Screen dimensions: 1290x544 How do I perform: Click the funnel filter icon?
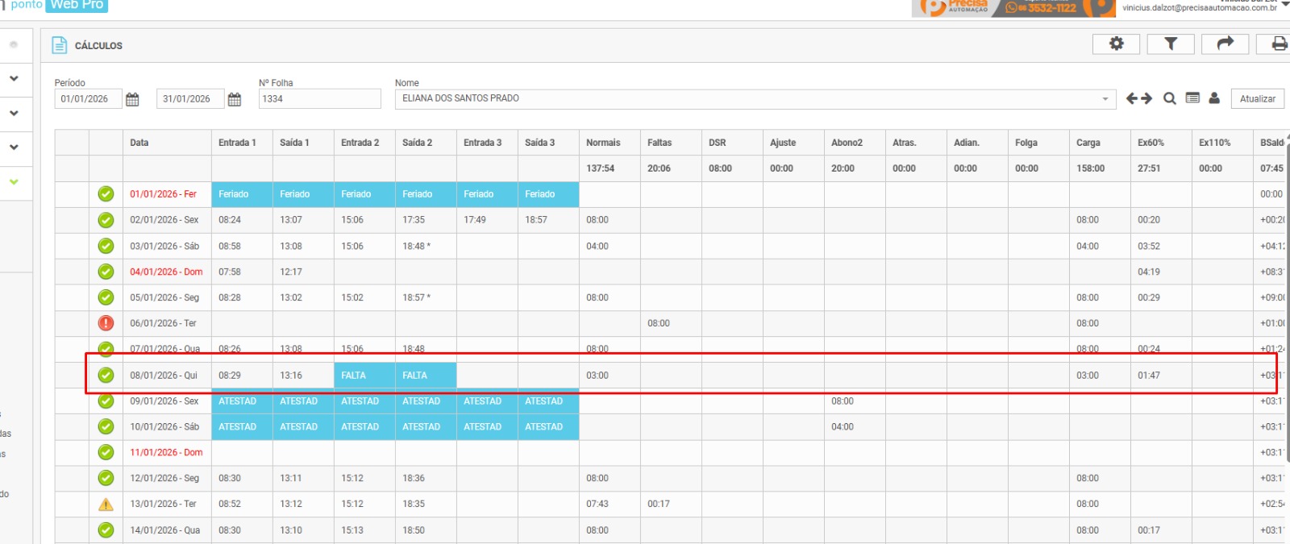coord(1171,44)
